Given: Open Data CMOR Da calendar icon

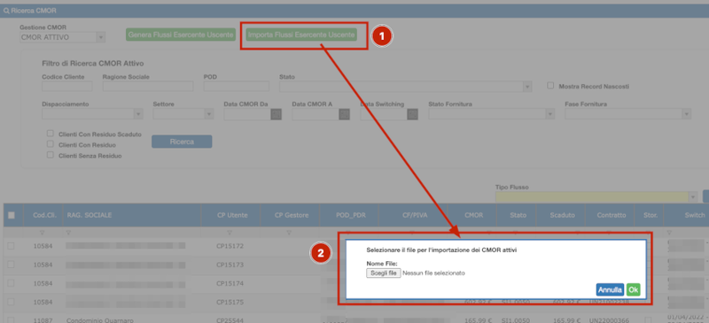Looking at the screenshot, I should (276, 115).
